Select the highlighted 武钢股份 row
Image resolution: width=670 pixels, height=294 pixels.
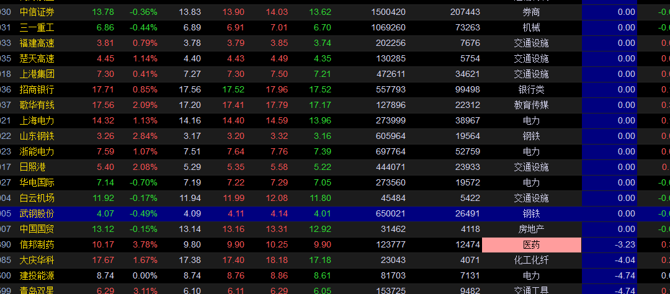37,213
